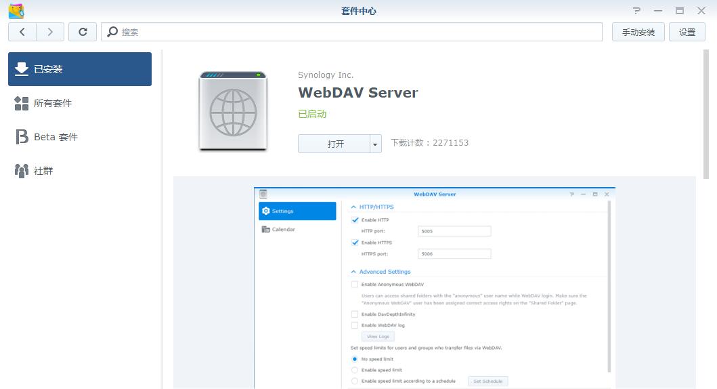Select Enable speed limit radio option

click(x=354, y=370)
